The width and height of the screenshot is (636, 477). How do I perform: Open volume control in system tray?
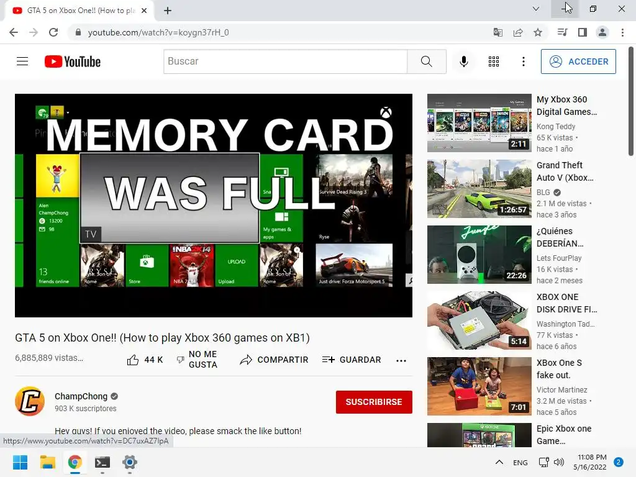click(559, 462)
